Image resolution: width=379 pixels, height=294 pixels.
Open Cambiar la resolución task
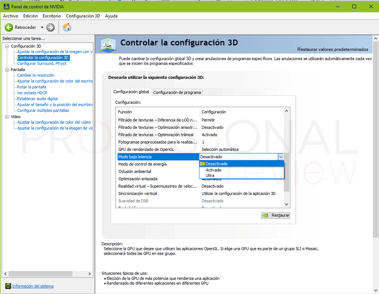36,75
